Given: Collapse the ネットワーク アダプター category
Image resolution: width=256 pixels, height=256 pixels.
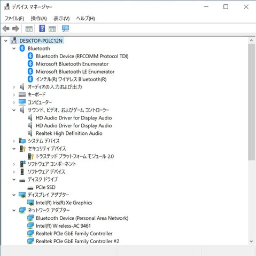Looking at the screenshot, I should click(14, 210).
